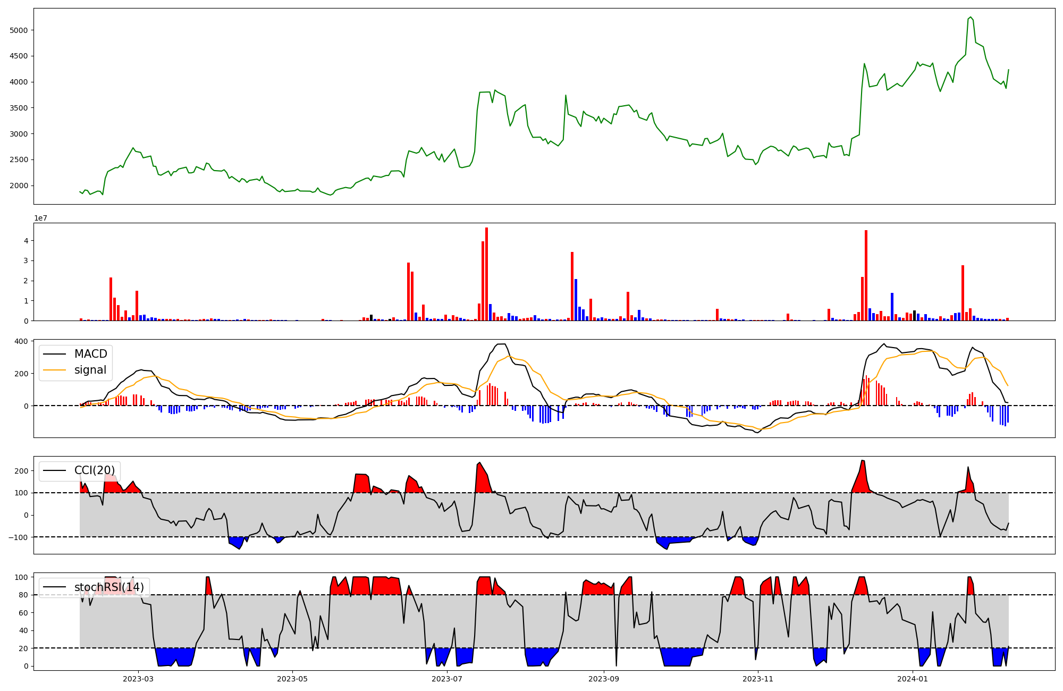Click the 2023-09 x-axis date label
The height and width of the screenshot is (691, 1063).
point(604,679)
